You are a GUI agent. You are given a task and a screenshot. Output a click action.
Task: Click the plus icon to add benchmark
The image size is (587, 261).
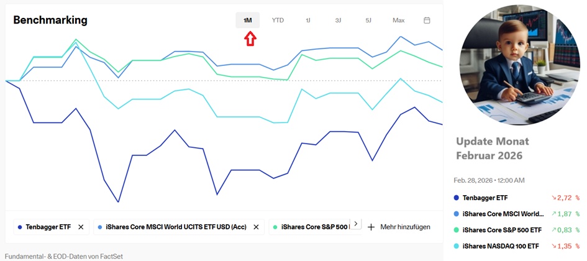(x=371, y=227)
